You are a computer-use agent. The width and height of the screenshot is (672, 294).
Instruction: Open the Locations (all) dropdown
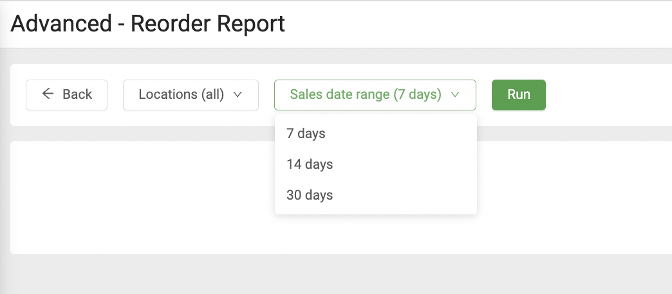(191, 95)
